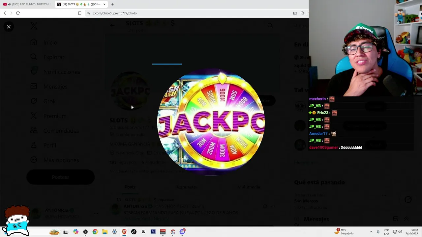Open the ANTONIcra account switcher
Viewport: 422px width, 237px height.
pos(64,213)
